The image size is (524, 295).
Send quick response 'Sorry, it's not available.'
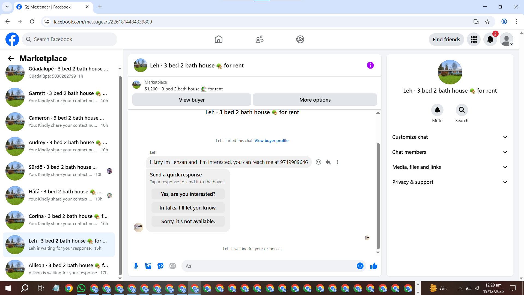[x=188, y=222]
